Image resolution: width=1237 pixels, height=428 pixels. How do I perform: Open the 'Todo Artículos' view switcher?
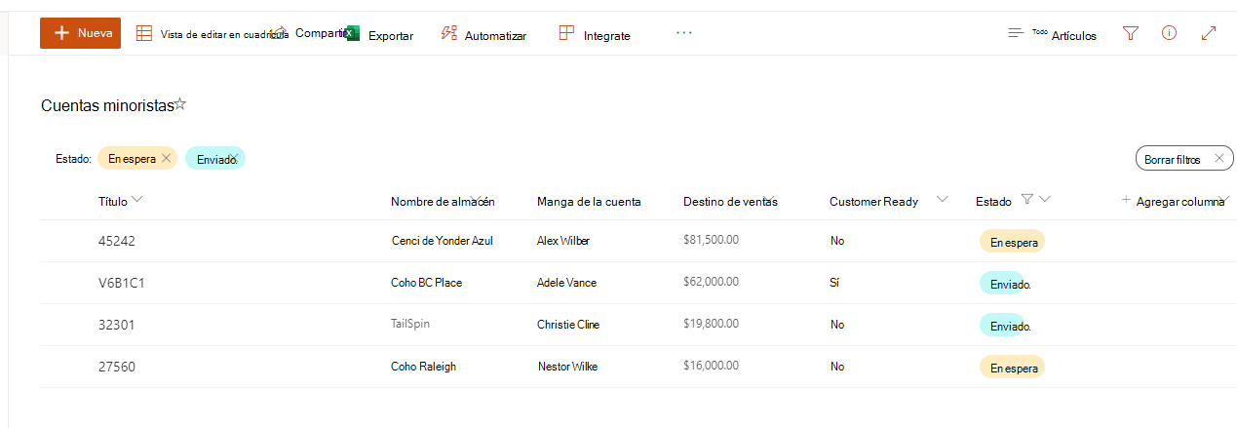pyautogui.click(x=1052, y=34)
